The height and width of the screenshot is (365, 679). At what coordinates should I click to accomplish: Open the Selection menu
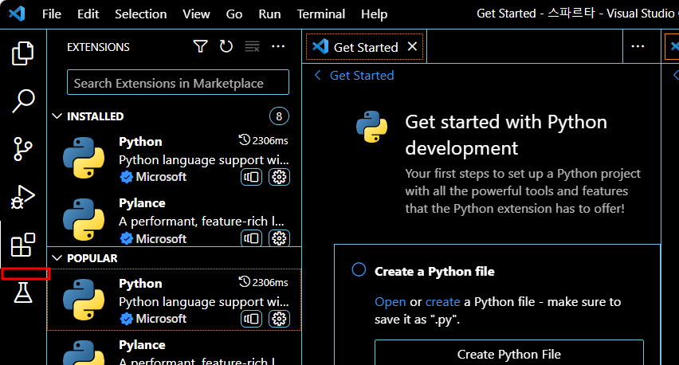point(141,14)
